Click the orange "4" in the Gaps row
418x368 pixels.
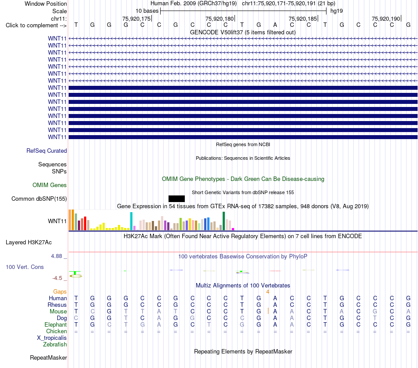pyautogui.click(x=268, y=292)
